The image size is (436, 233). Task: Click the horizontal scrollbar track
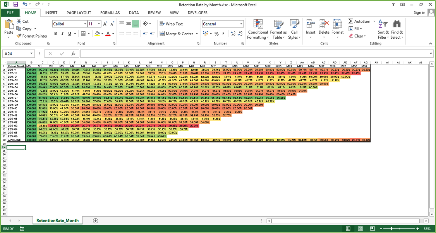tap(346, 221)
